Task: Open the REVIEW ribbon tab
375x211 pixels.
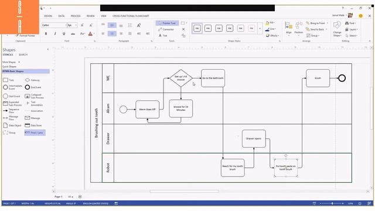Action: pyautogui.click(x=91, y=16)
